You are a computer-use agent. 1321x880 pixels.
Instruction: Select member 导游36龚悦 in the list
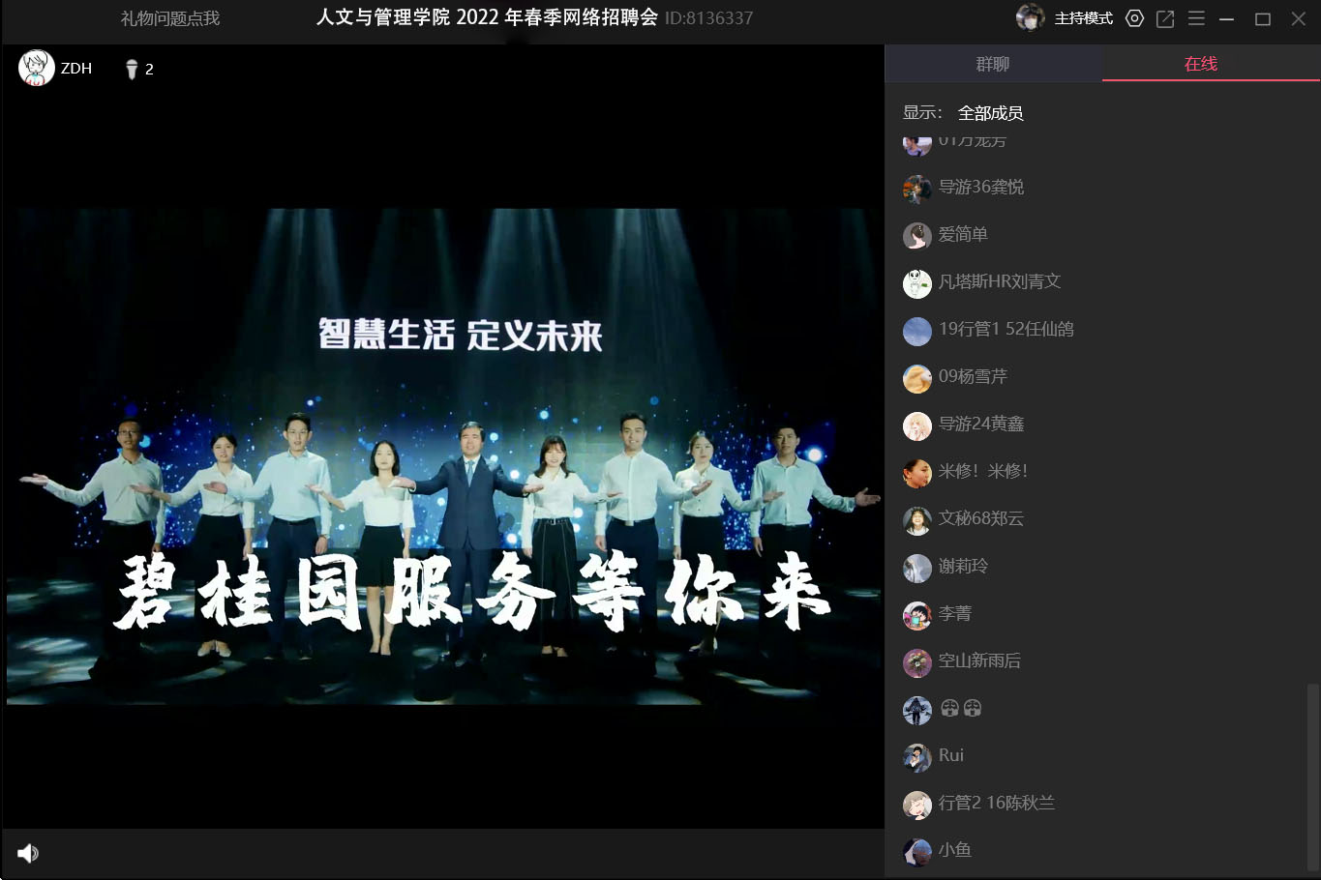click(x=980, y=187)
